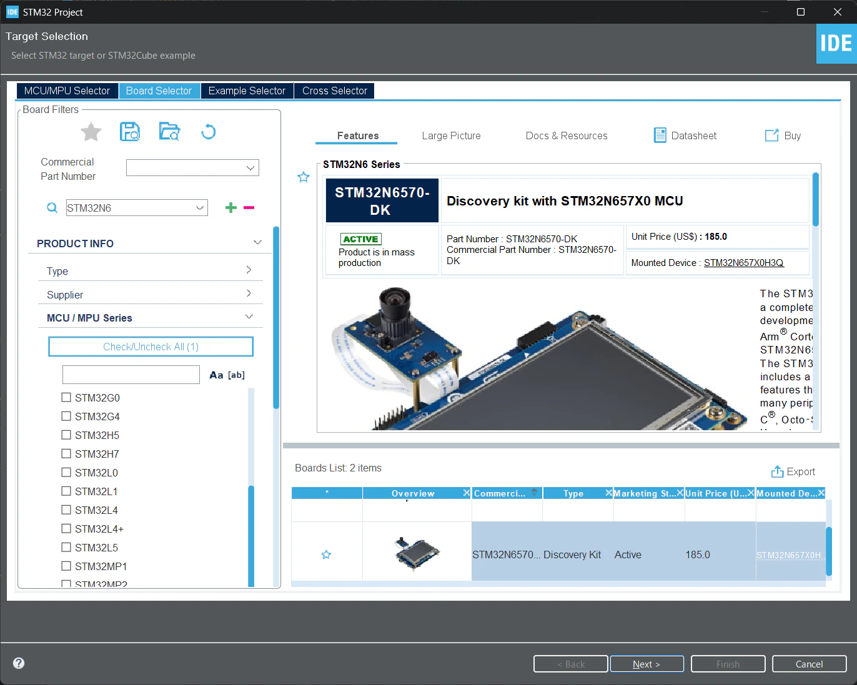The width and height of the screenshot is (857, 685).
Task: Star the board row in the list
Action: 326,554
